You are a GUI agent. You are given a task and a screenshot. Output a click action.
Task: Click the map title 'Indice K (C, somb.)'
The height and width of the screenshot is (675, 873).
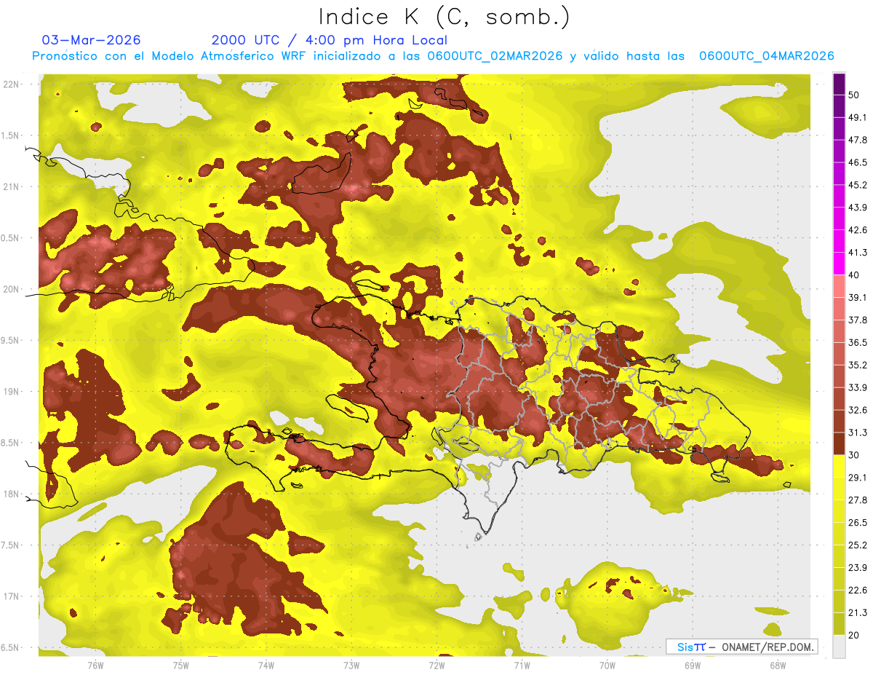point(444,17)
